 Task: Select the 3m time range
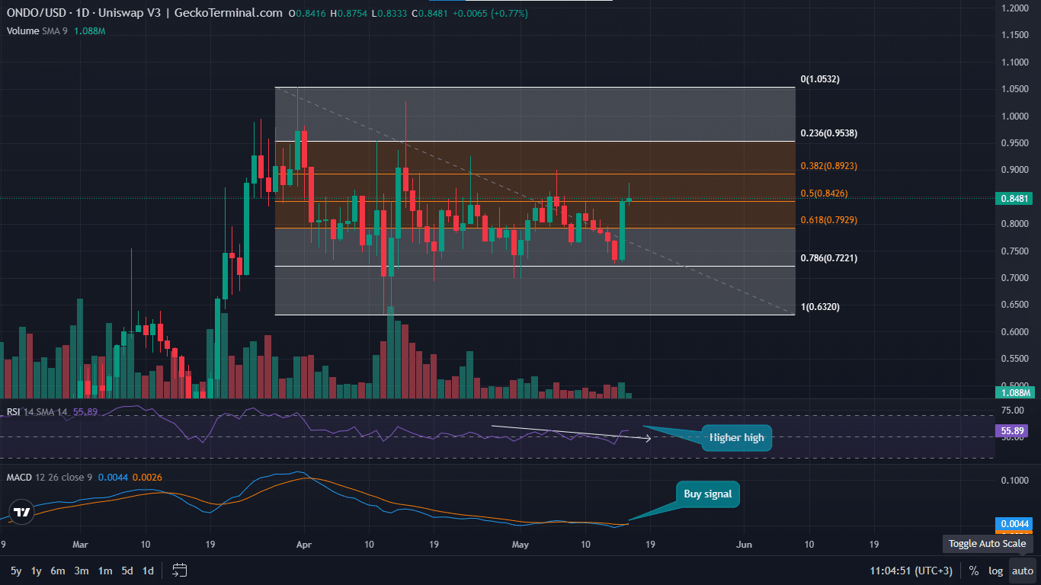[x=81, y=571]
